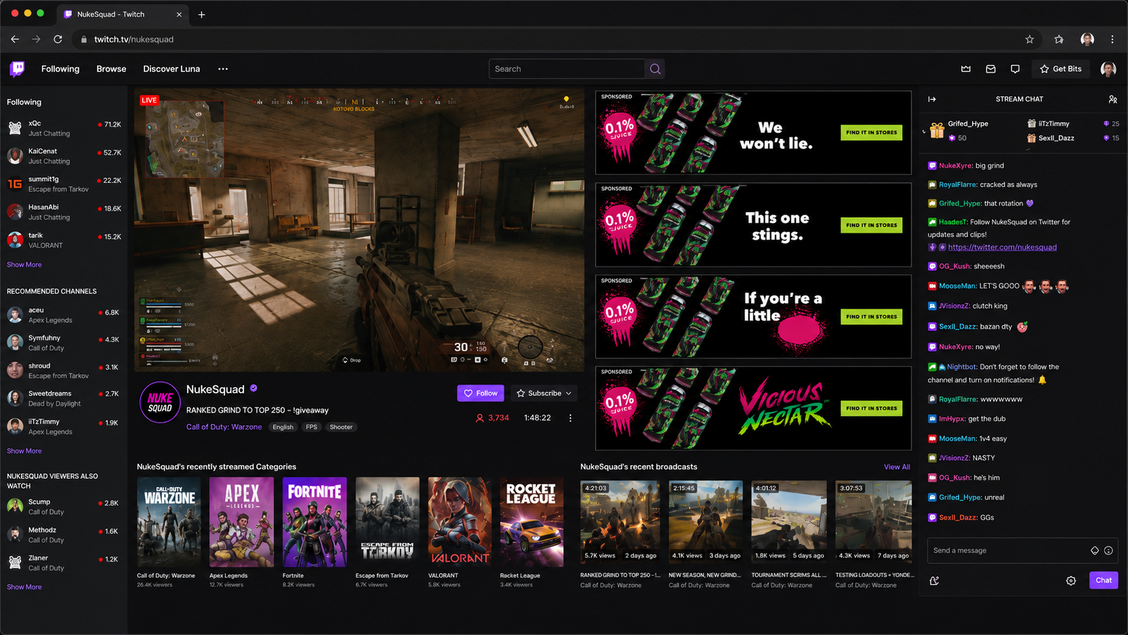Open the three-dots more menu in top nav

pyautogui.click(x=223, y=69)
